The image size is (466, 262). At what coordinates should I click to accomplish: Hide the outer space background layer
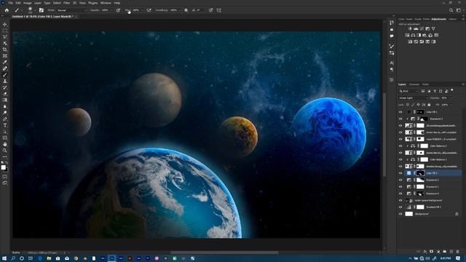coord(400,201)
